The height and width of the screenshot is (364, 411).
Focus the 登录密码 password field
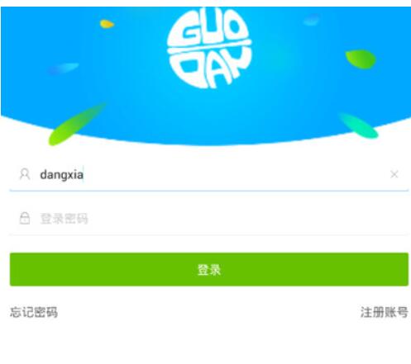click(209, 219)
